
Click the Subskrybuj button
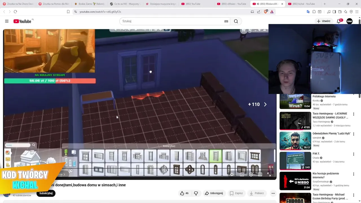coord(46,193)
